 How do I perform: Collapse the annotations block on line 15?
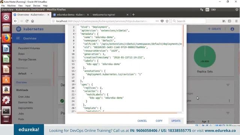[76, 71]
